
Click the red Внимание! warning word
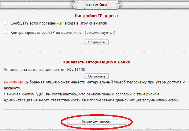tap(13, 82)
